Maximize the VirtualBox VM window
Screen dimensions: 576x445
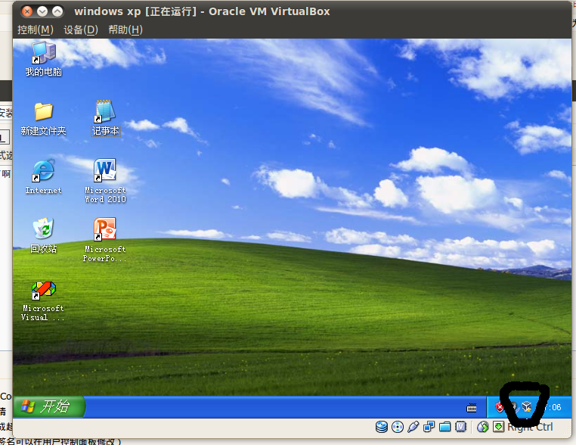coord(57,12)
